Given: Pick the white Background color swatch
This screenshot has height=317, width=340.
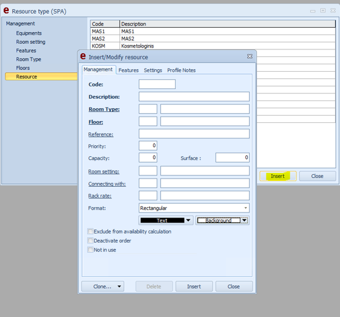Looking at the screenshot, I should [219, 220].
